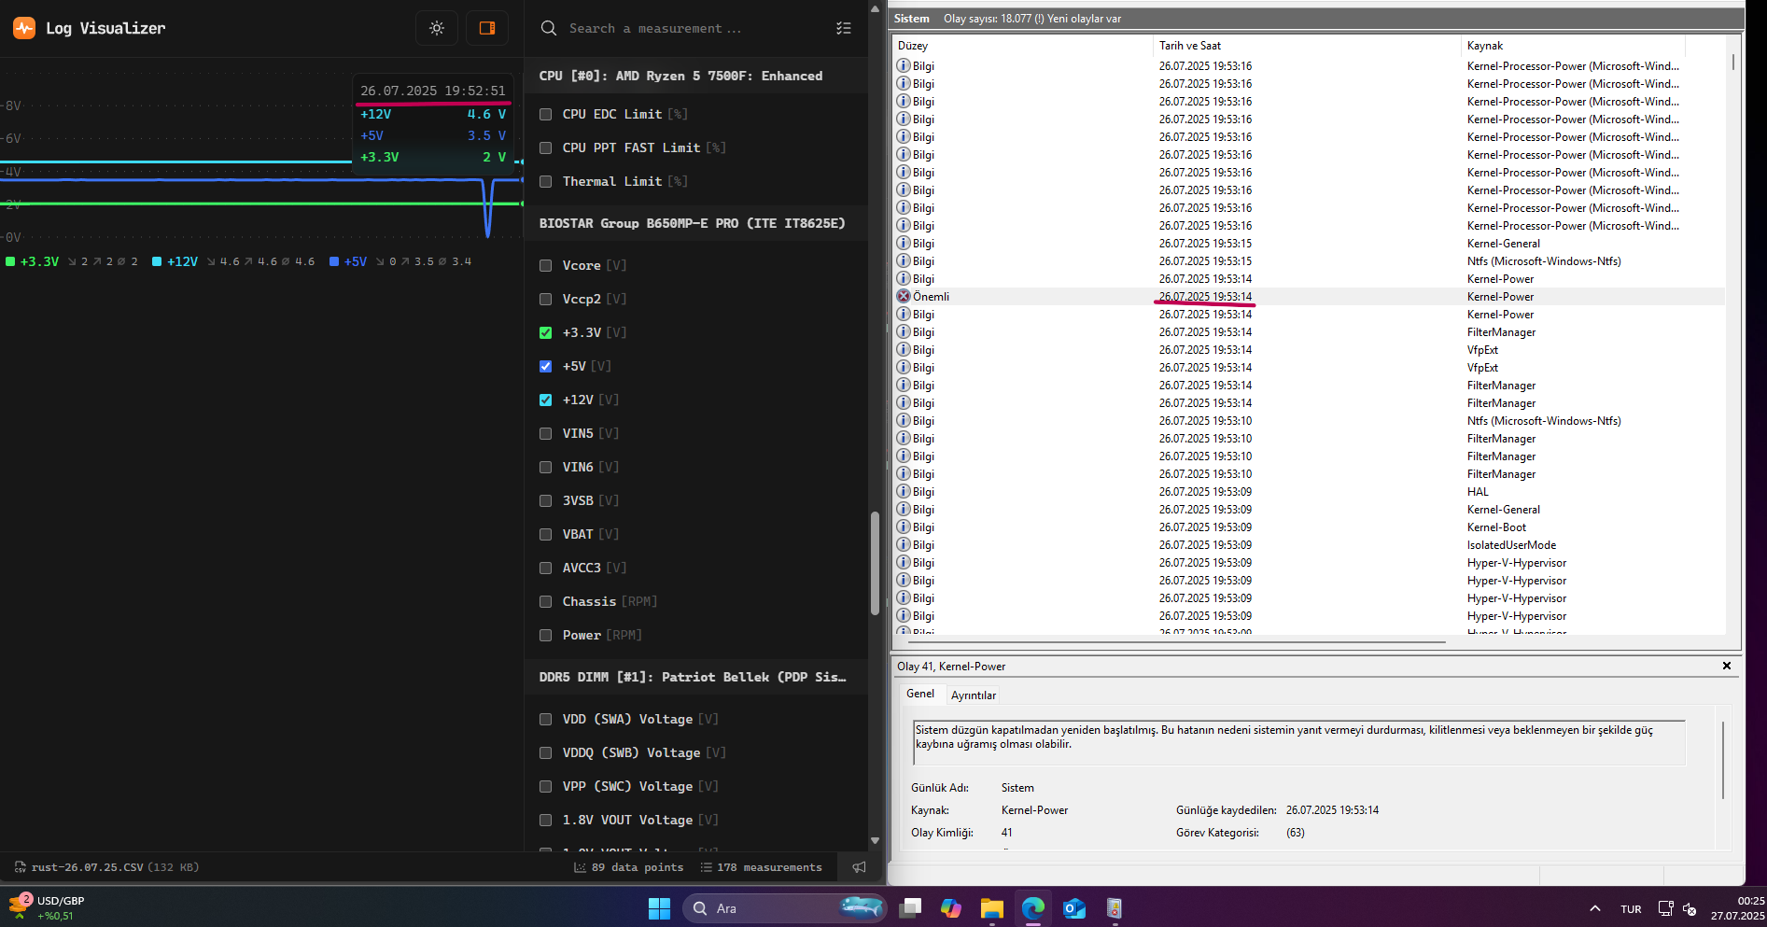Click the DDR5 DIMM Patriot header

pyautogui.click(x=693, y=677)
